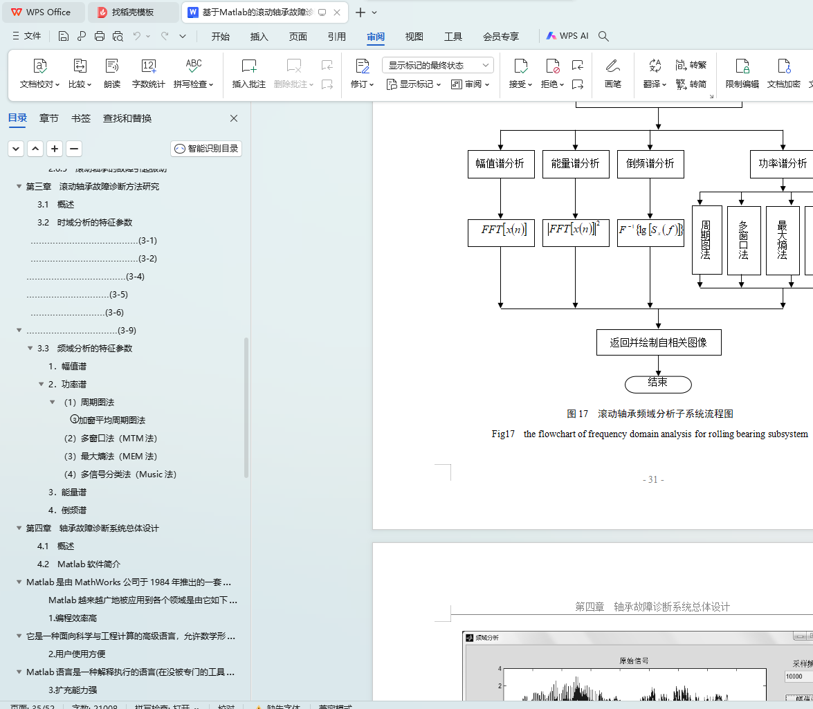Click the search magnifier icon

pyautogui.click(x=603, y=36)
